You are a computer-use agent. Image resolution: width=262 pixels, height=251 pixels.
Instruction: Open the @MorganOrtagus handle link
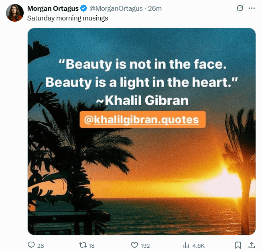click(x=116, y=8)
